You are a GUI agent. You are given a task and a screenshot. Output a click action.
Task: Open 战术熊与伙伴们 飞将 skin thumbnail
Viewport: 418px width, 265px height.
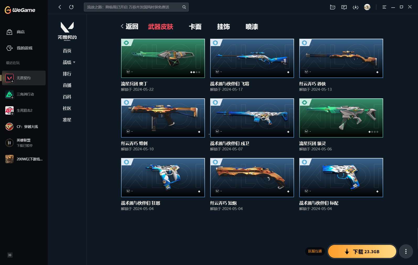click(x=252, y=58)
